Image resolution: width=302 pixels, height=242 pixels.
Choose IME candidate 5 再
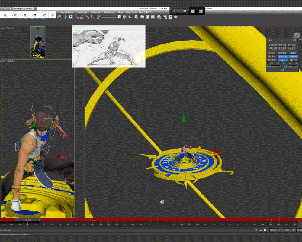[x=24, y=15]
